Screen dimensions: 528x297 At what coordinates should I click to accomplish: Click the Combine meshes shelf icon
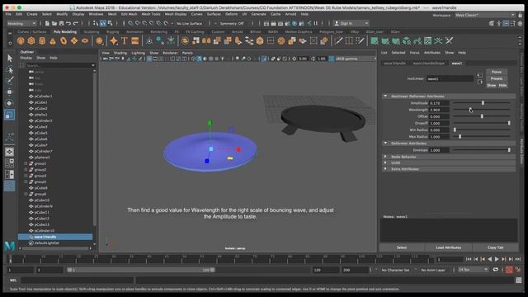tap(185, 41)
